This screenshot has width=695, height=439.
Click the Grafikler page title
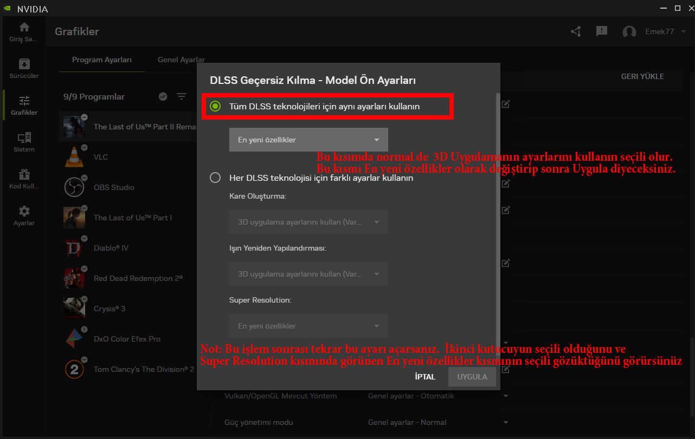(x=77, y=31)
